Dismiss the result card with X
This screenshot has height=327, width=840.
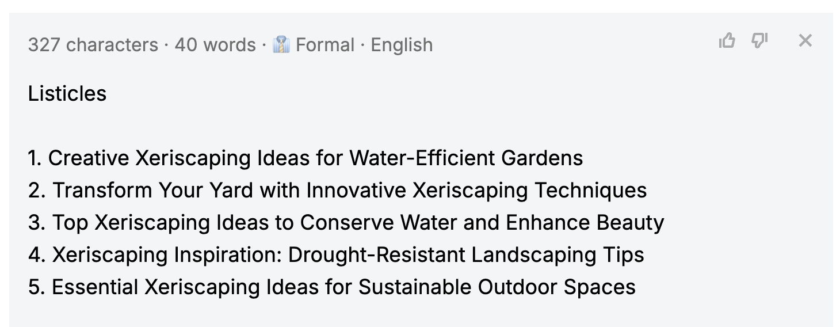pos(805,40)
